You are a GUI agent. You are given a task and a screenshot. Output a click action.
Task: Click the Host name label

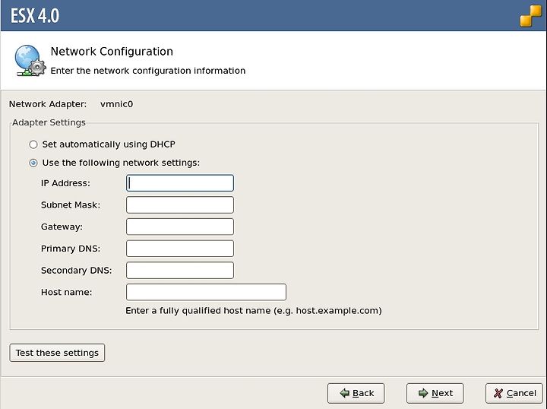[67, 292]
